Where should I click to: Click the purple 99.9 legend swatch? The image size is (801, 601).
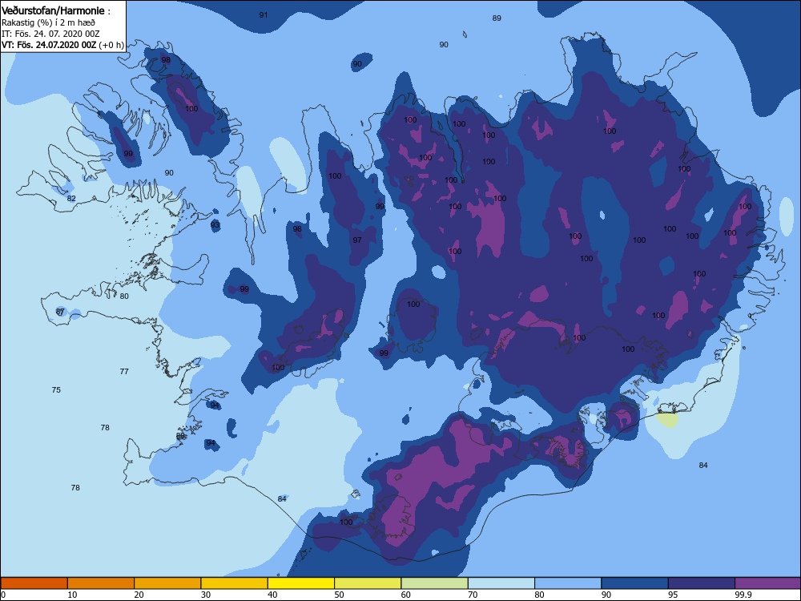pos(768,583)
